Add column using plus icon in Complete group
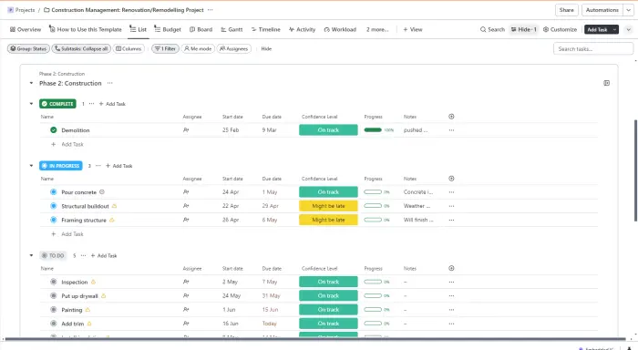 pyautogui.click(x=451, y=117)
